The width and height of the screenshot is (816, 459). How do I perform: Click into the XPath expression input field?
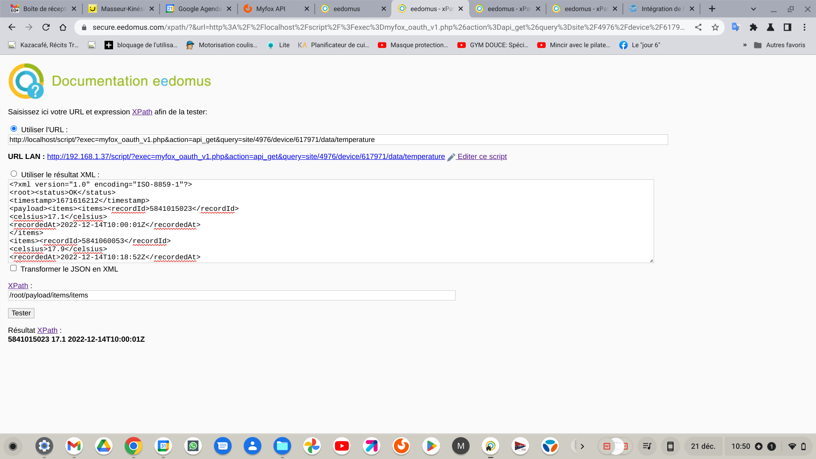(x=231, y=295)
